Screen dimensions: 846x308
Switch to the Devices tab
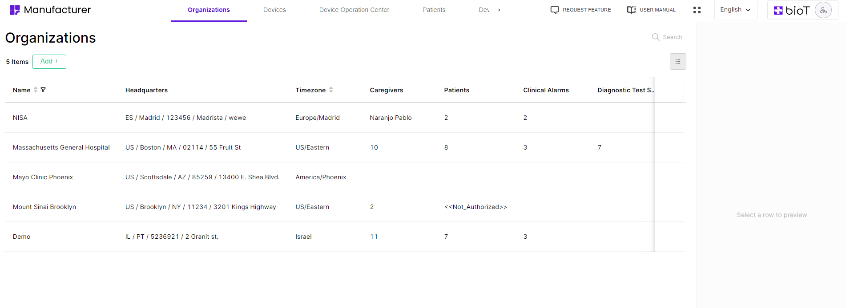coord(274,10)
